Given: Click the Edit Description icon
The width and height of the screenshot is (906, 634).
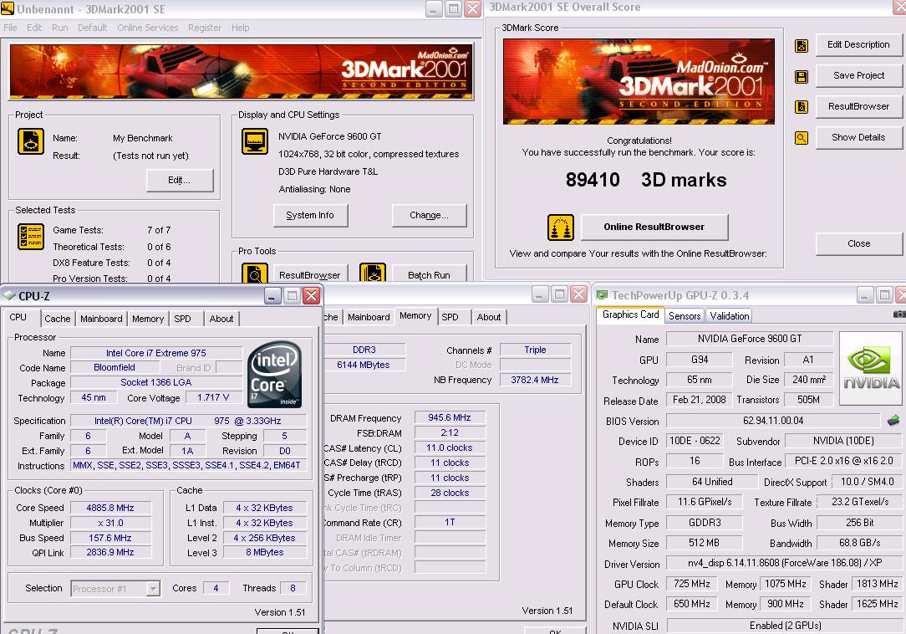Looking at the screenshot, I should pyautogui.click(x=802, y=46).
